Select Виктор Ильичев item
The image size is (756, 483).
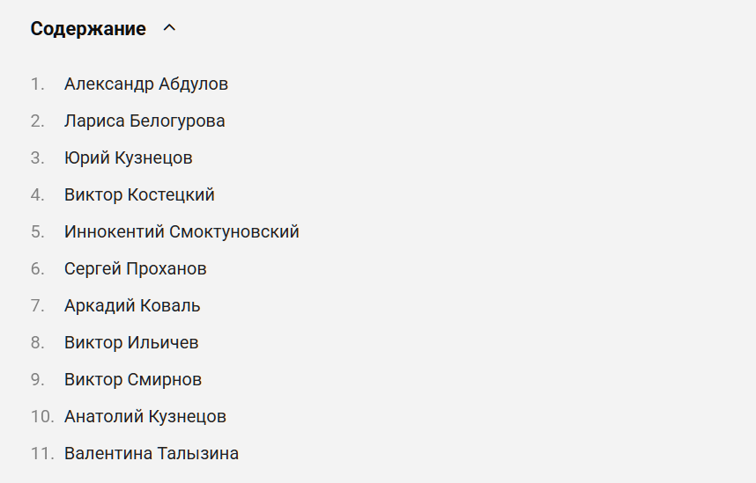(131, 343)
